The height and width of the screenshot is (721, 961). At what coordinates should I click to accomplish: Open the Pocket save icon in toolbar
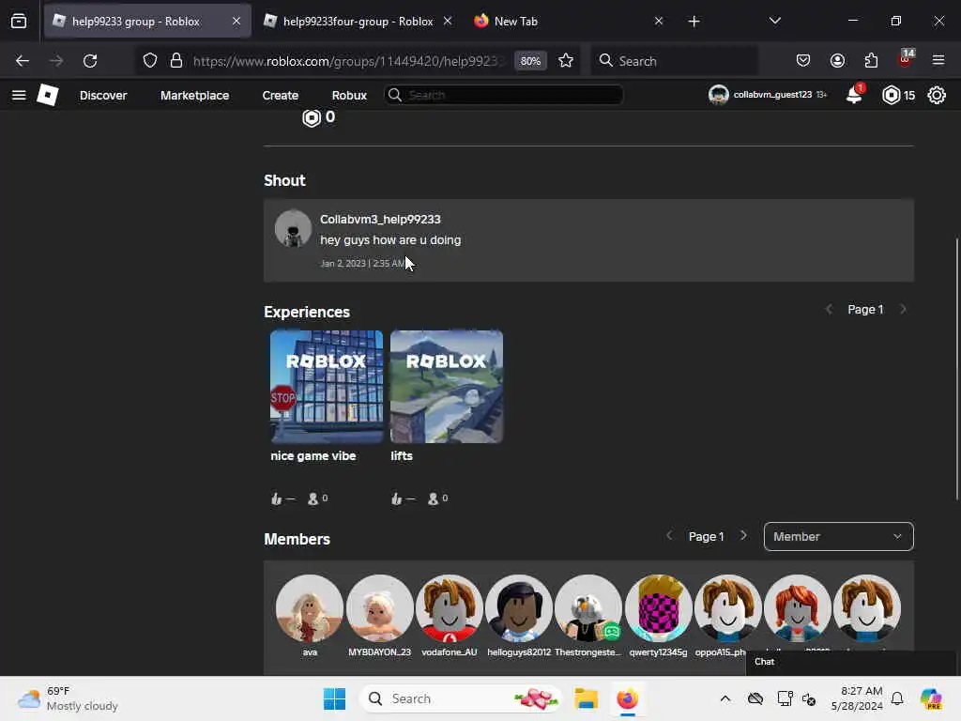click(x=803, y=61)
